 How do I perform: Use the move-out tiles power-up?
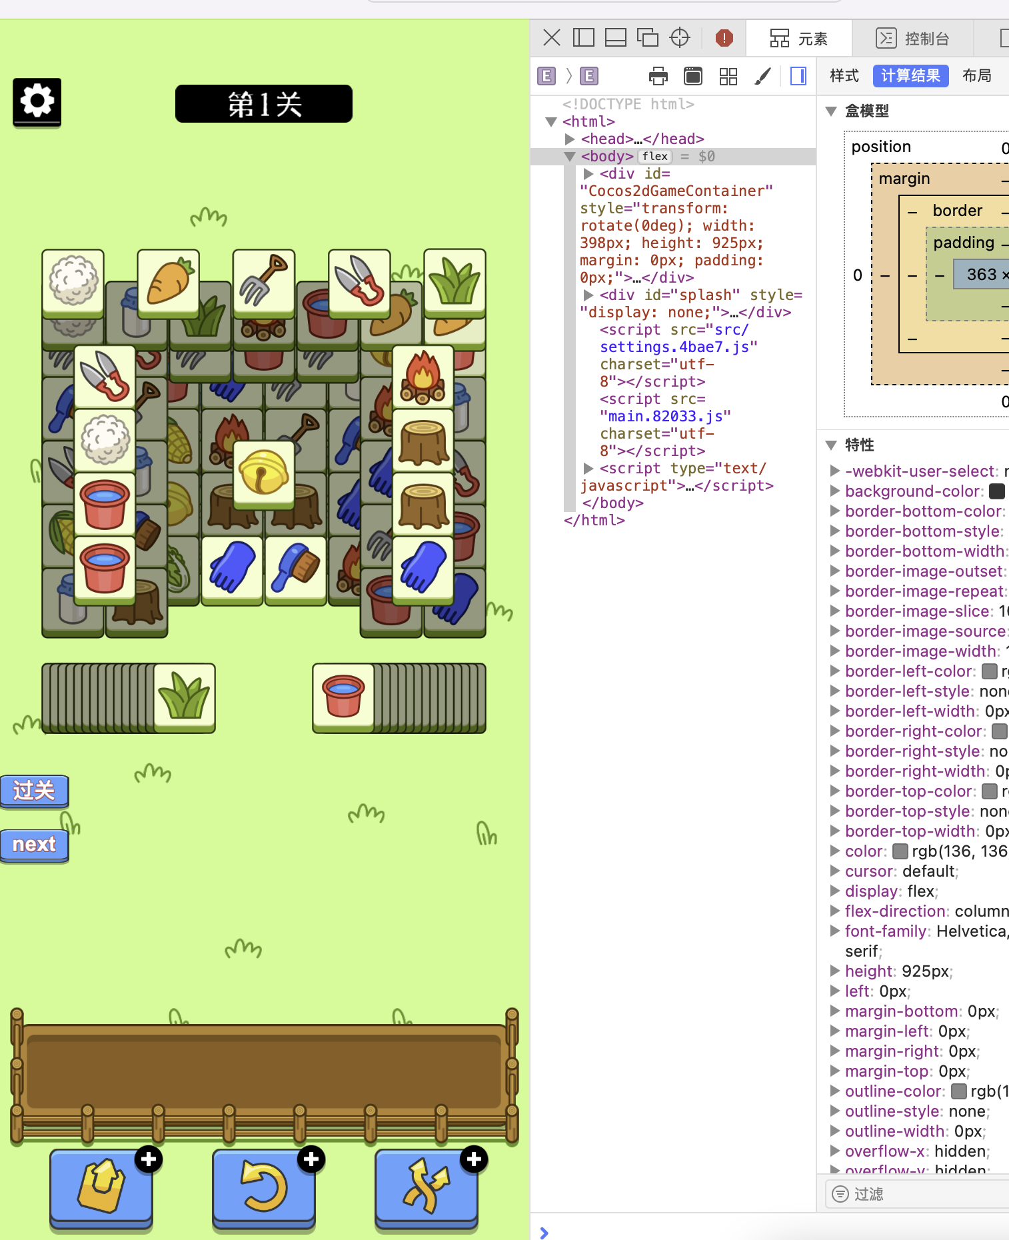(x=101, y=1188)
